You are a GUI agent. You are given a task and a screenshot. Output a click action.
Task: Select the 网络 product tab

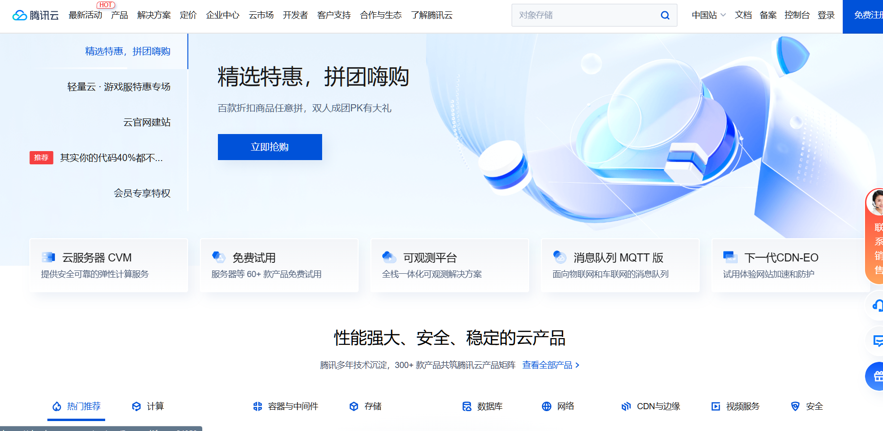coord(558,406)
